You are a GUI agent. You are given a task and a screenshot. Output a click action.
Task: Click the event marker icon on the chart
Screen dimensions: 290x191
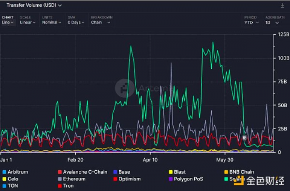point(244,138)
